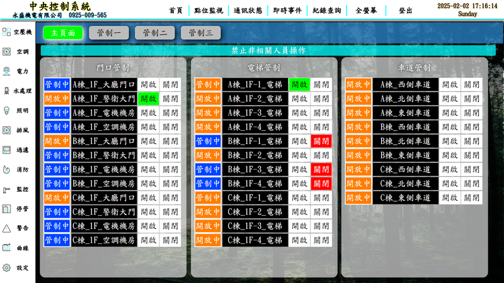Open the 消防 fire protection icon
This screenshot has height=283, width=504.
coord(6,169)
